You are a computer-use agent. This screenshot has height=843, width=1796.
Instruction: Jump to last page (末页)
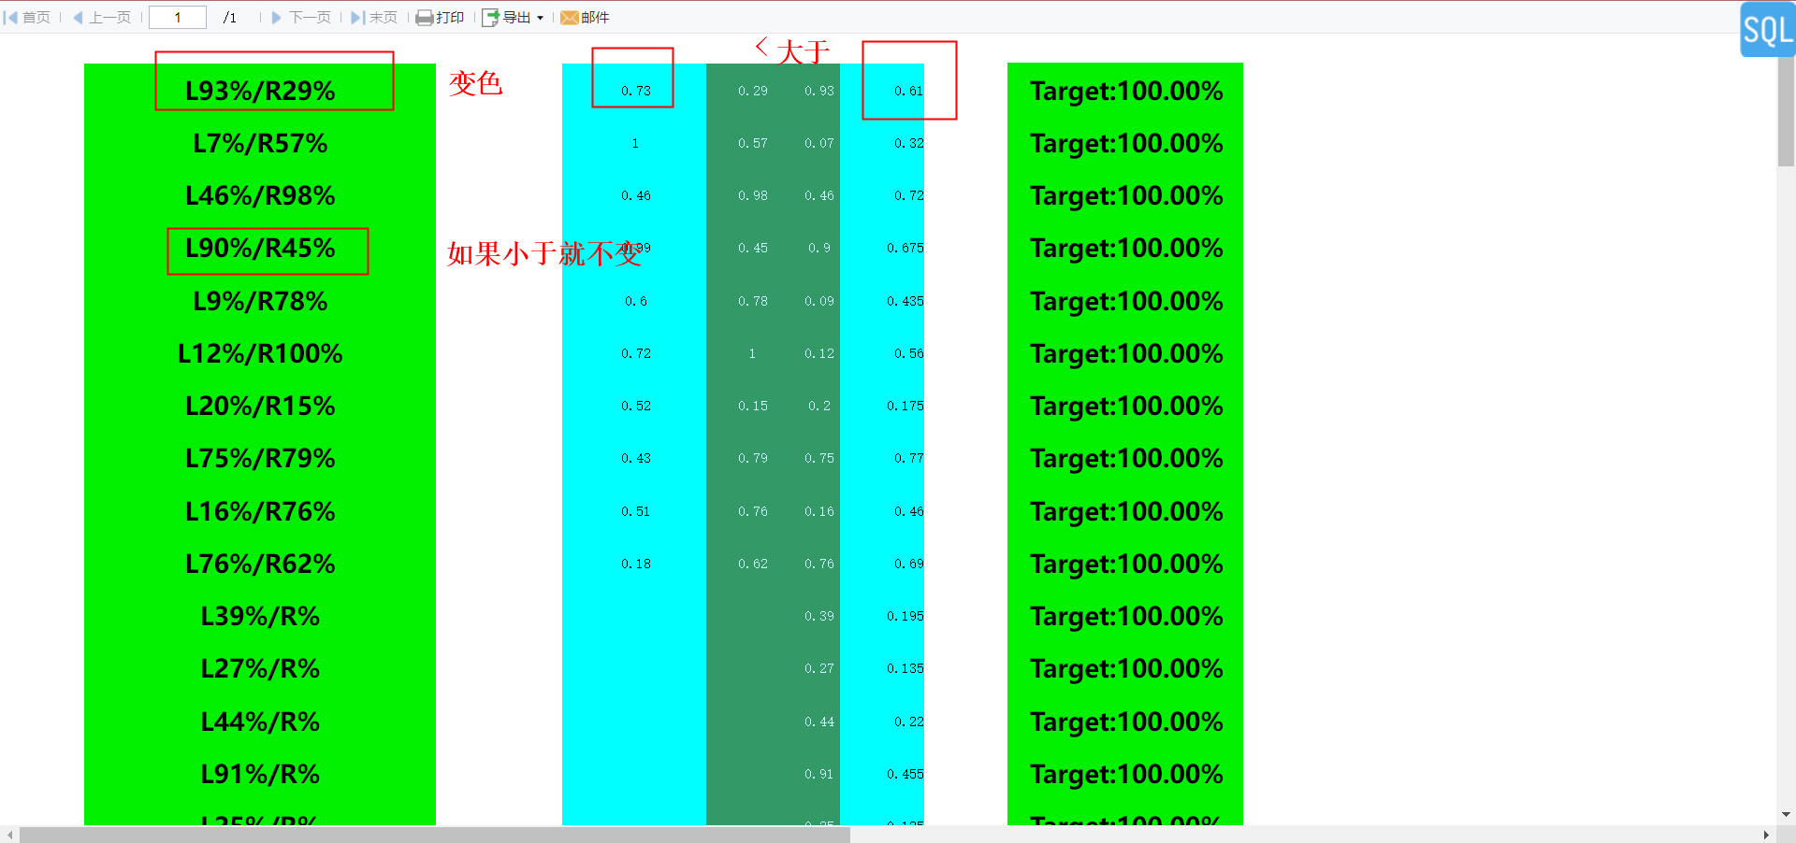374,17
